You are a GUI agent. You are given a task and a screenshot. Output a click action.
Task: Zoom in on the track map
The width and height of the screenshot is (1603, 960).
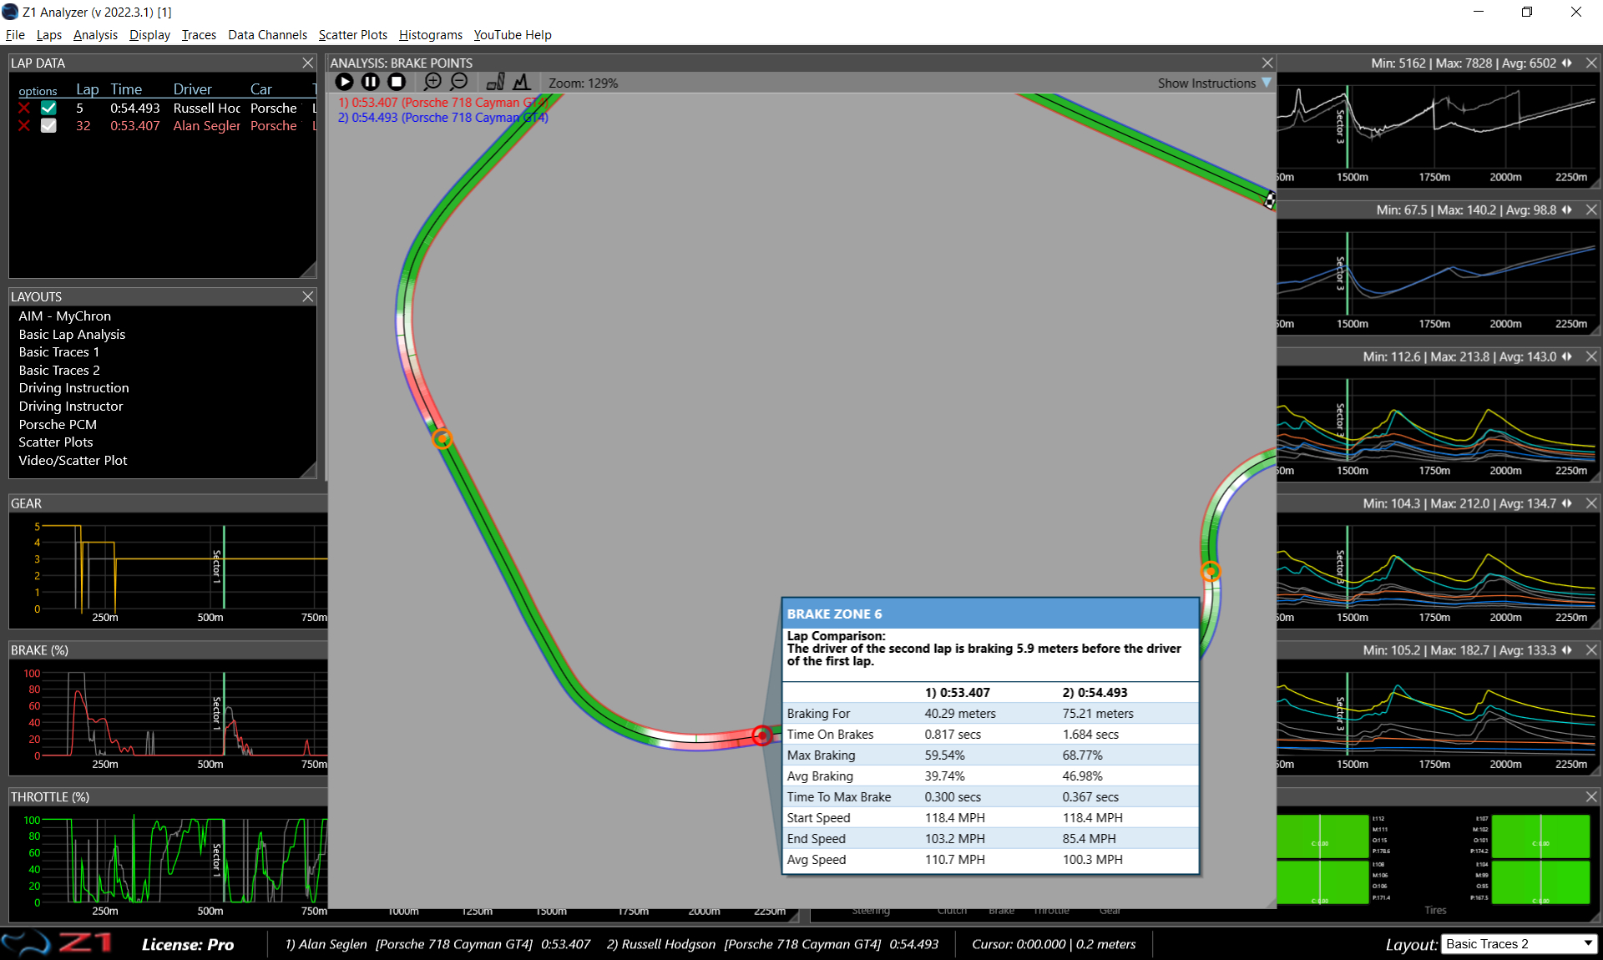click(x=432, y=82)
